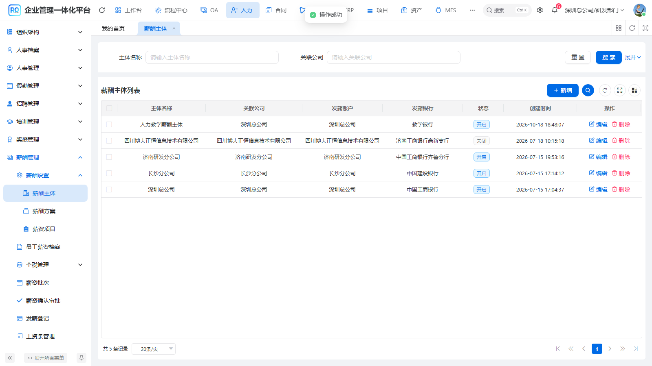
Task: Open the settings gear icon
Action: click(540, 10)
